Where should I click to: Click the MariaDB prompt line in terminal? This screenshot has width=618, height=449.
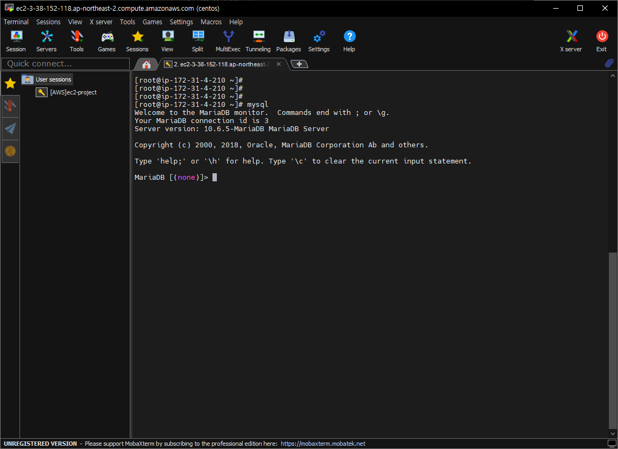(176, 178)
